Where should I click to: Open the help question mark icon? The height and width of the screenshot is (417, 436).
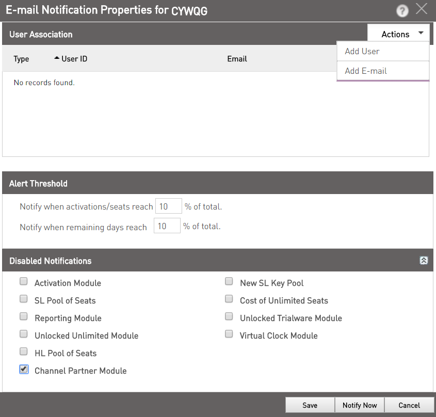(402, 11)
